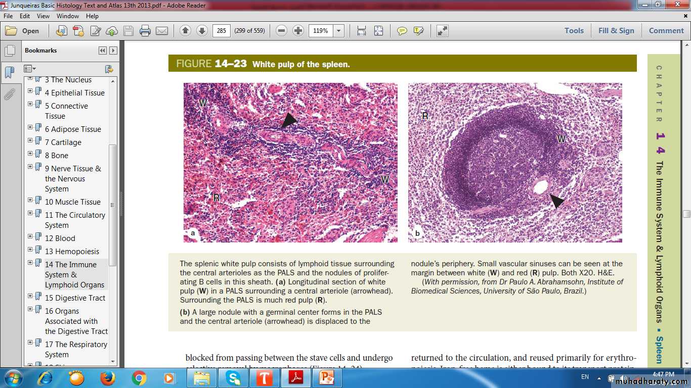Expand the 8 Bone bookmark
Screen dimensions: 691x388
[x=30, y=154]
